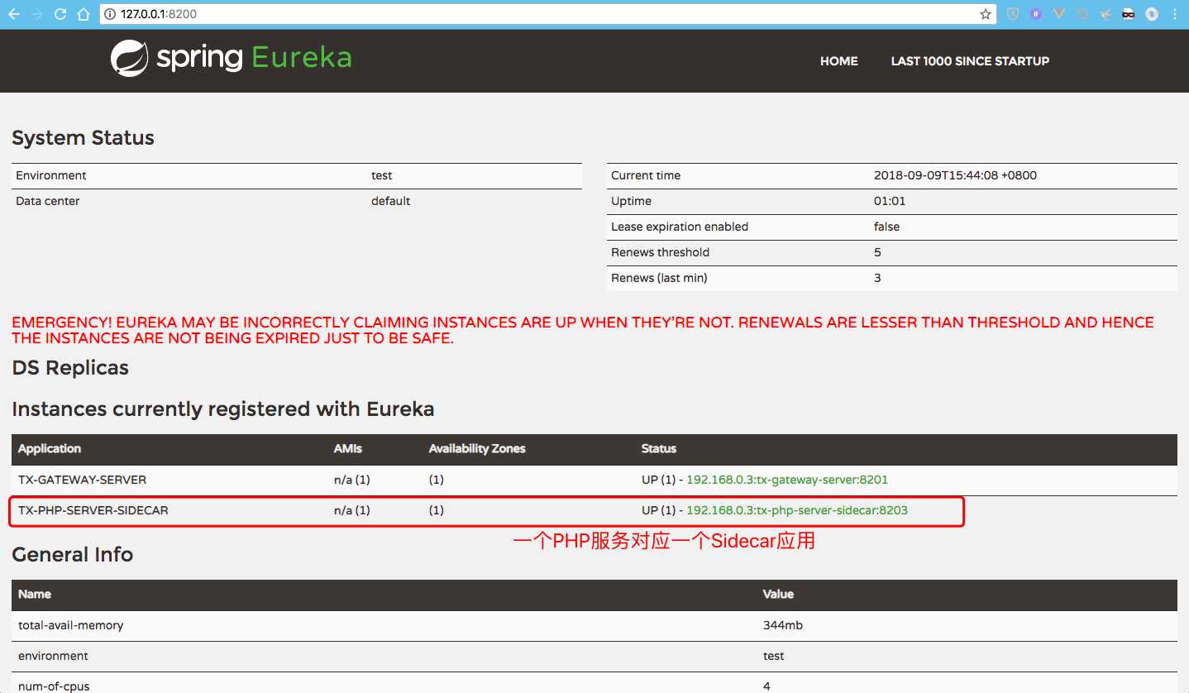Click n/a (1) in TX-PHP-SERVER-SIDECAR row
Screen dimensions: 1189x693
tap(352, 511)
